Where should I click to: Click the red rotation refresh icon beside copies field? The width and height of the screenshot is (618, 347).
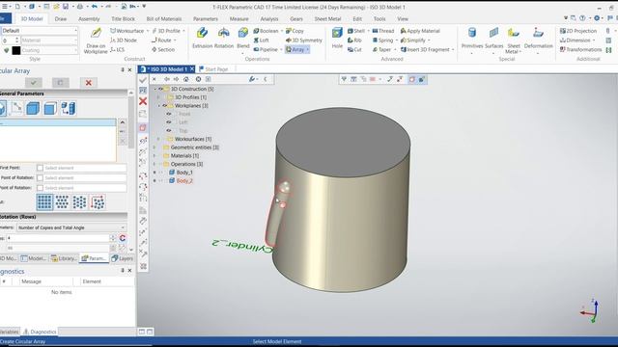[x=123, y=238]
